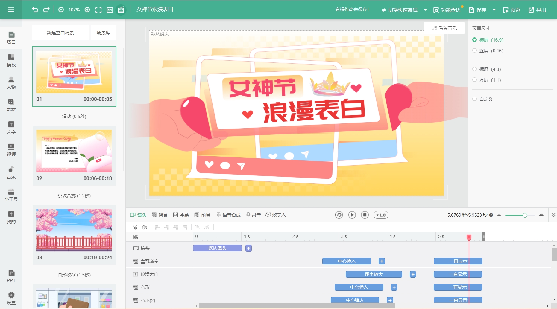Open the Character (人物) panel
Screen dimensions: 557x309
point(11,83)
